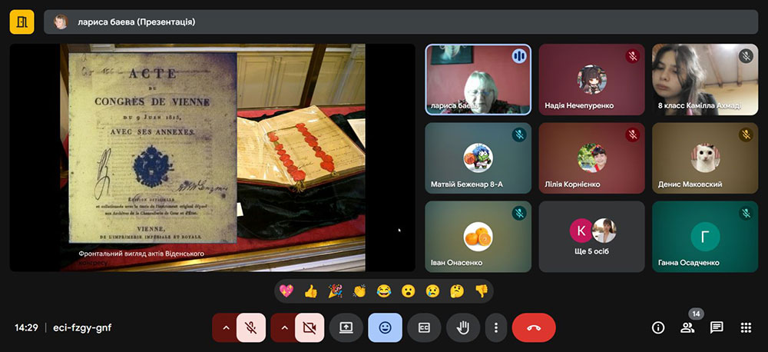Turn on the camera
This screenshot has width=768, height=352.
click(x=310, y=327)
